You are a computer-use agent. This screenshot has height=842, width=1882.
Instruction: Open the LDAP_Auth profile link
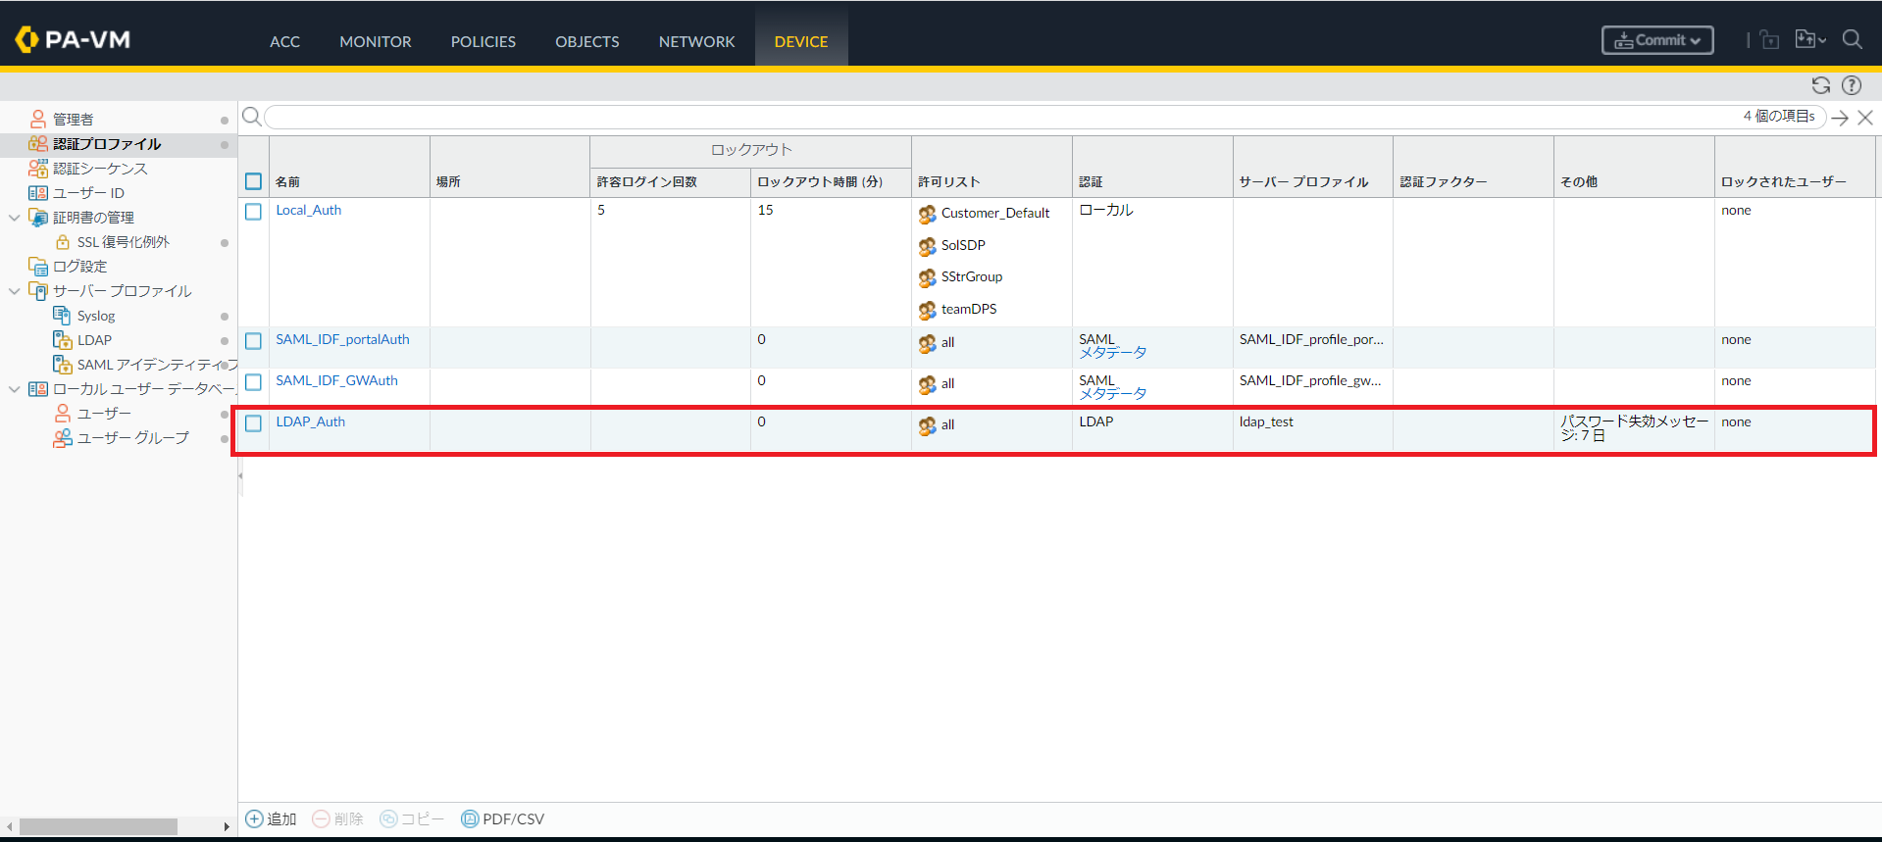pos(310,421)
